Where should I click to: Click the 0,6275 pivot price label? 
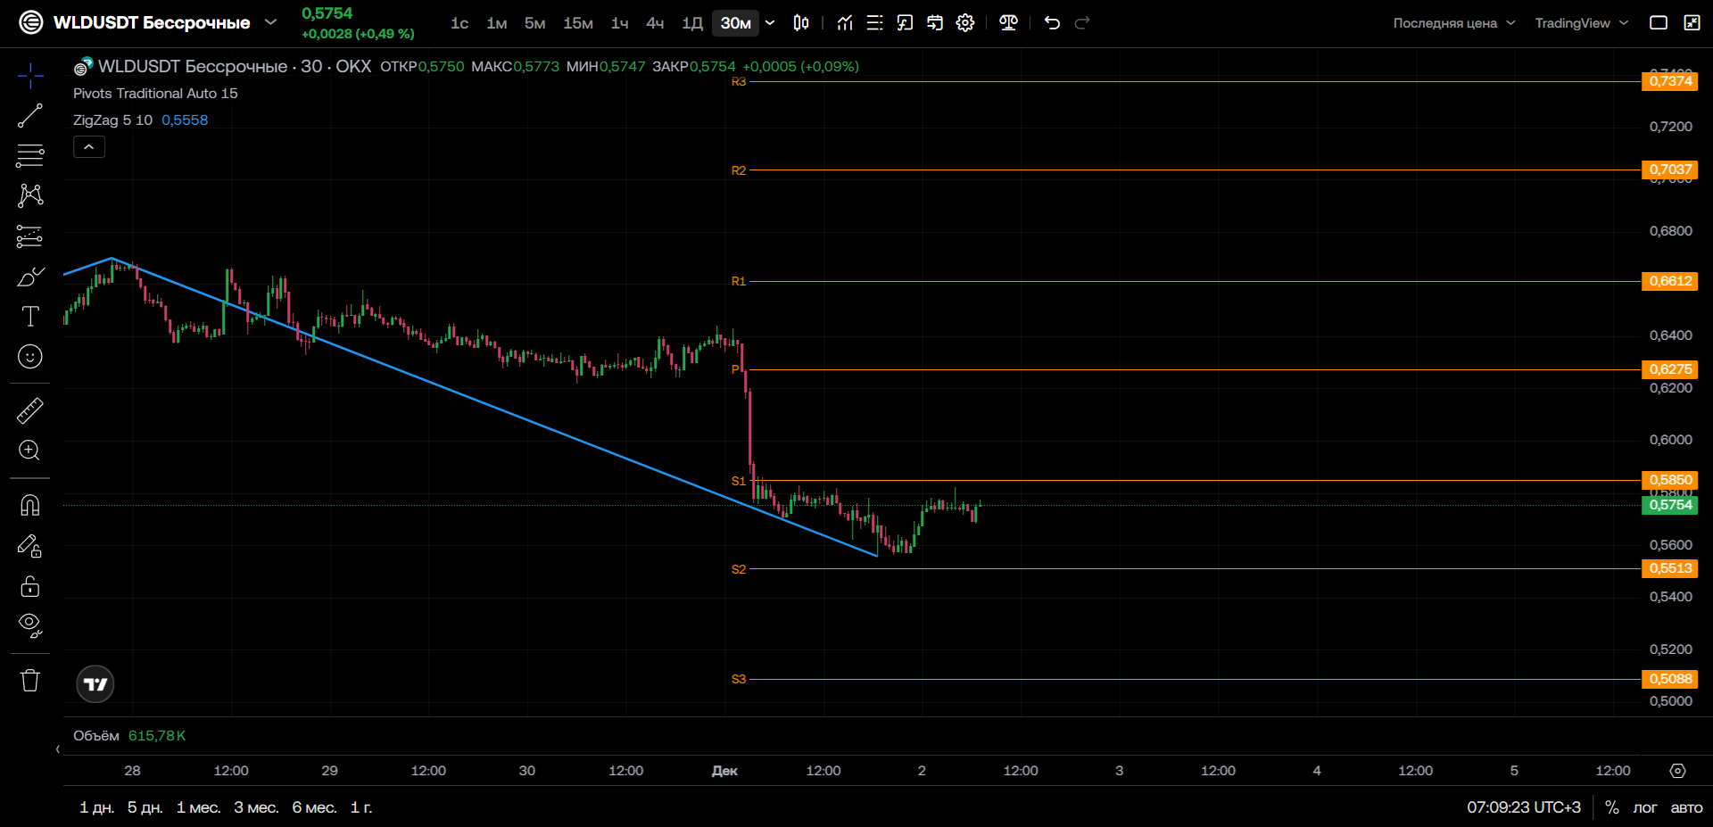[1669, 369]
